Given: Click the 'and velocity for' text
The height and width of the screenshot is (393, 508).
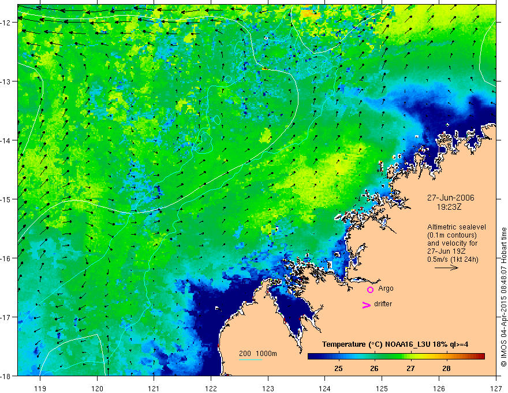Looking at the screenshot, I should point(452,243).
